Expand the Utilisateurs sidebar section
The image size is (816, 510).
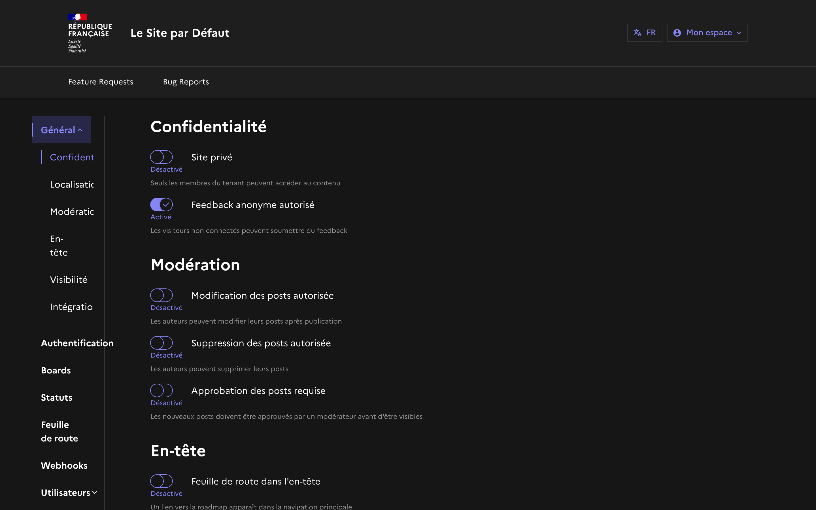69,492
